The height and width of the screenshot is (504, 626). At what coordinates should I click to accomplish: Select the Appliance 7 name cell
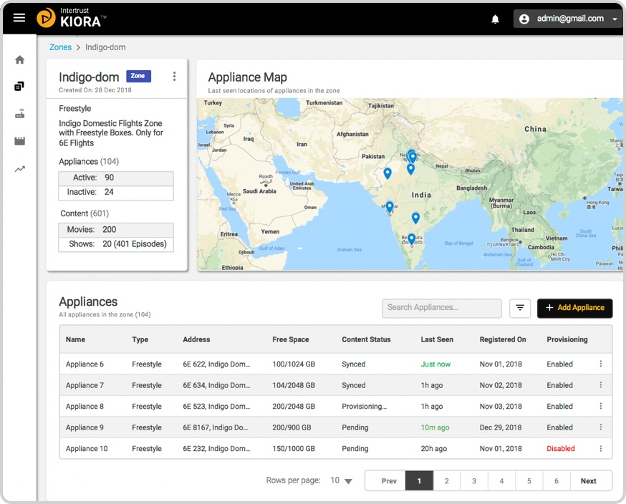coord(85,385)
